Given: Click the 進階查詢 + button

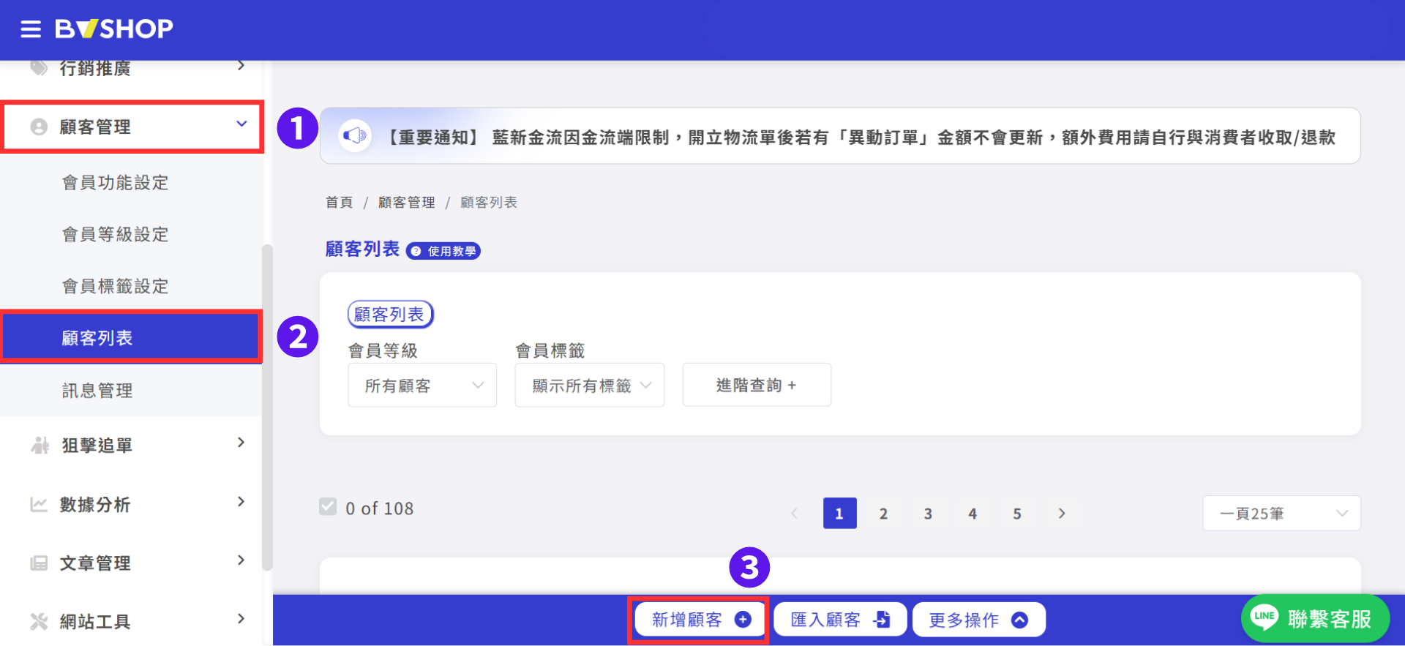Looking at the screenshot, I should coord(757,385).
